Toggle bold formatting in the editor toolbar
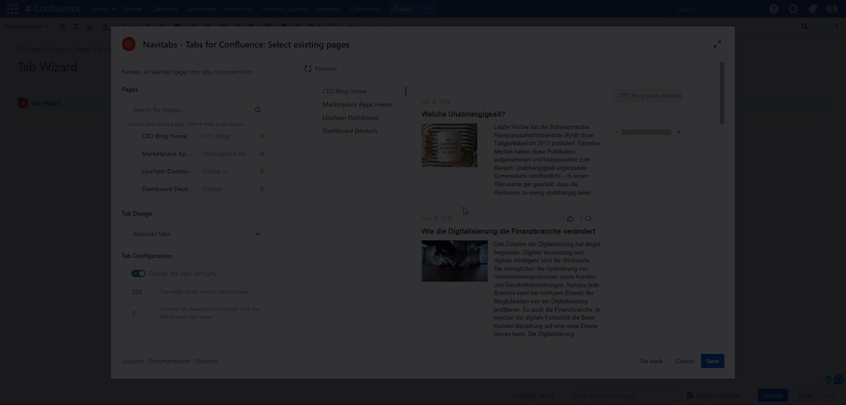This screenshot has height=405, width=846. (62, 26)
